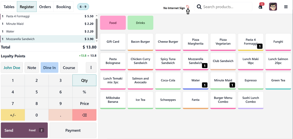Add Ice Tea to order
Screen dimensions: 293x139
point(140,100)
